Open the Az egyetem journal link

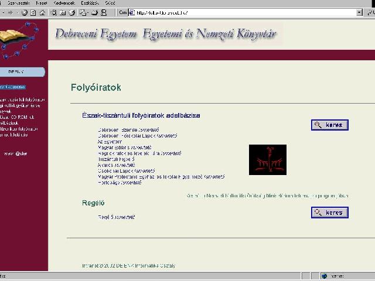tap(110, 142)
